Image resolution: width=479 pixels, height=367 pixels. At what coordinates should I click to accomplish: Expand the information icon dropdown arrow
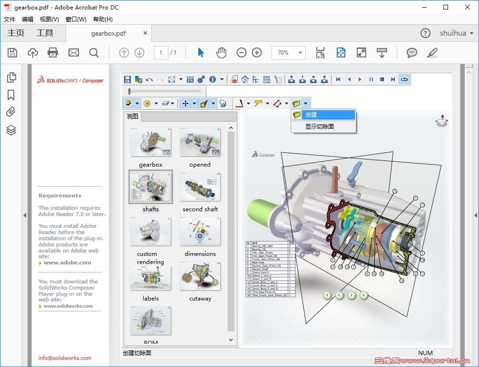click(222, 80)
